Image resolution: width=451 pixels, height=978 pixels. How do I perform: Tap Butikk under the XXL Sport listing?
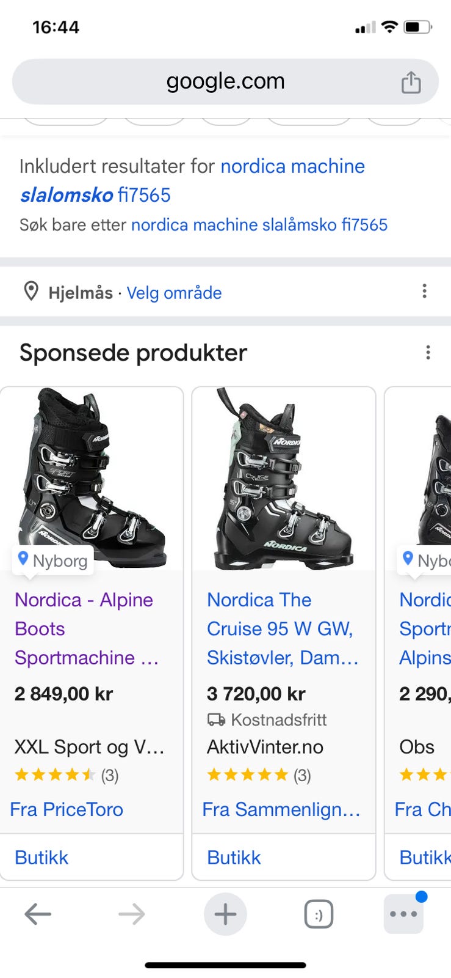41,858
